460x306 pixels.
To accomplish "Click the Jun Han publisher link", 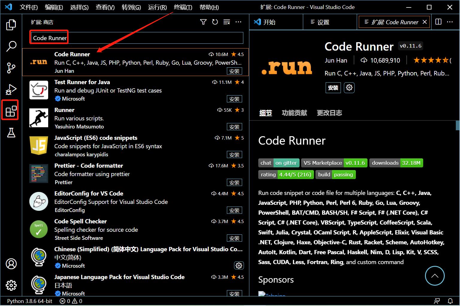I will point(336,60).
